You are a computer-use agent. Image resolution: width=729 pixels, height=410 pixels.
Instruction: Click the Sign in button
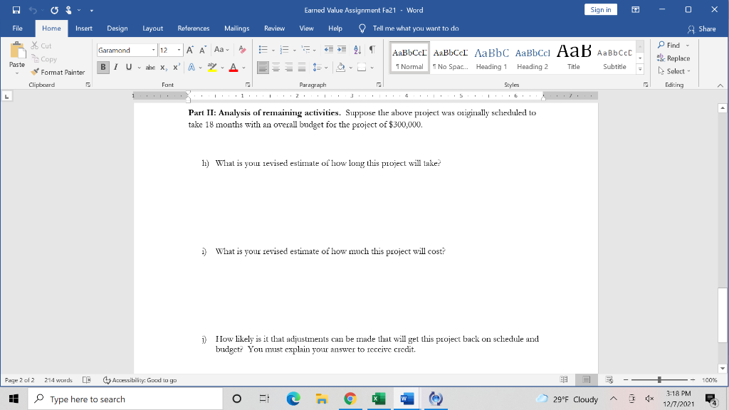pos(600,8)
